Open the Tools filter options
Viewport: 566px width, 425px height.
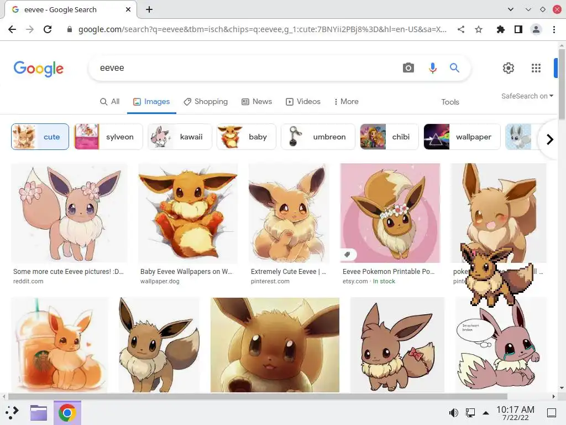coord(450,102)
